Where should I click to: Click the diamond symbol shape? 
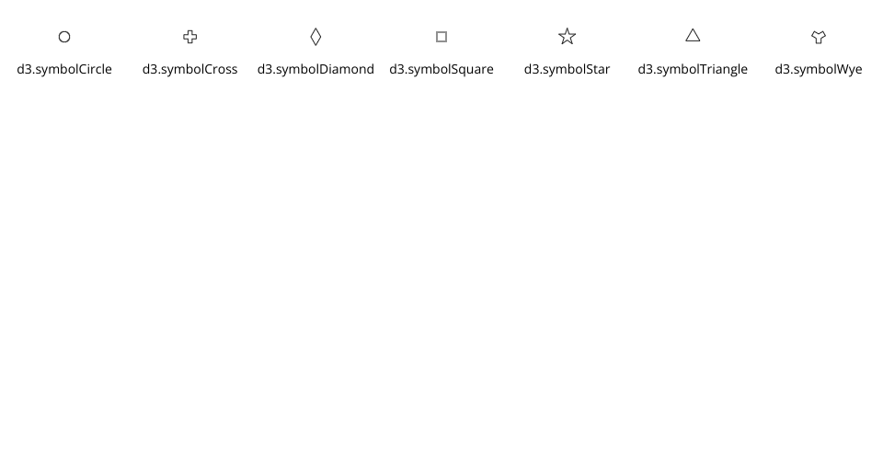click(315, 37)
